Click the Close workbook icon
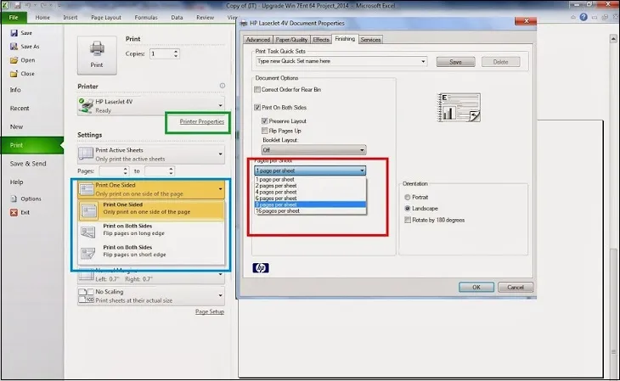620x381 pixels. [14, 73]
